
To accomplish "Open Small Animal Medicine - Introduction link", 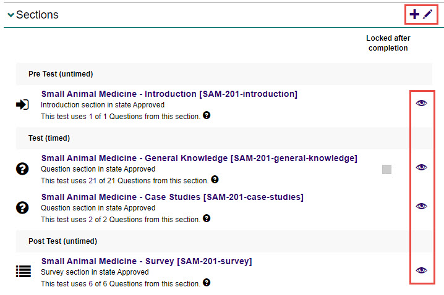I will (169, 94).
